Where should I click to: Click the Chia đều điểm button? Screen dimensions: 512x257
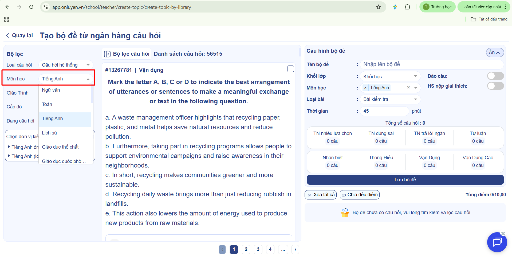point(360,195)
